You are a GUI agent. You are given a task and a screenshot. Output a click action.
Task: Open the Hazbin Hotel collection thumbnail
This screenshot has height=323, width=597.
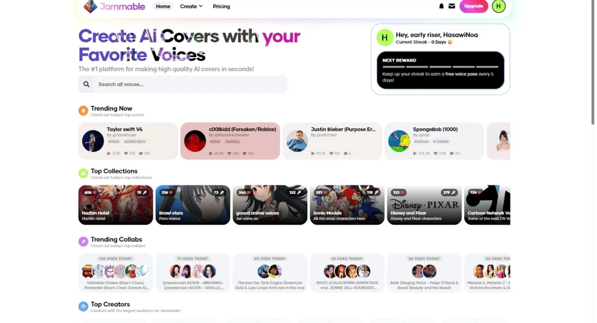tap(116, 205)
